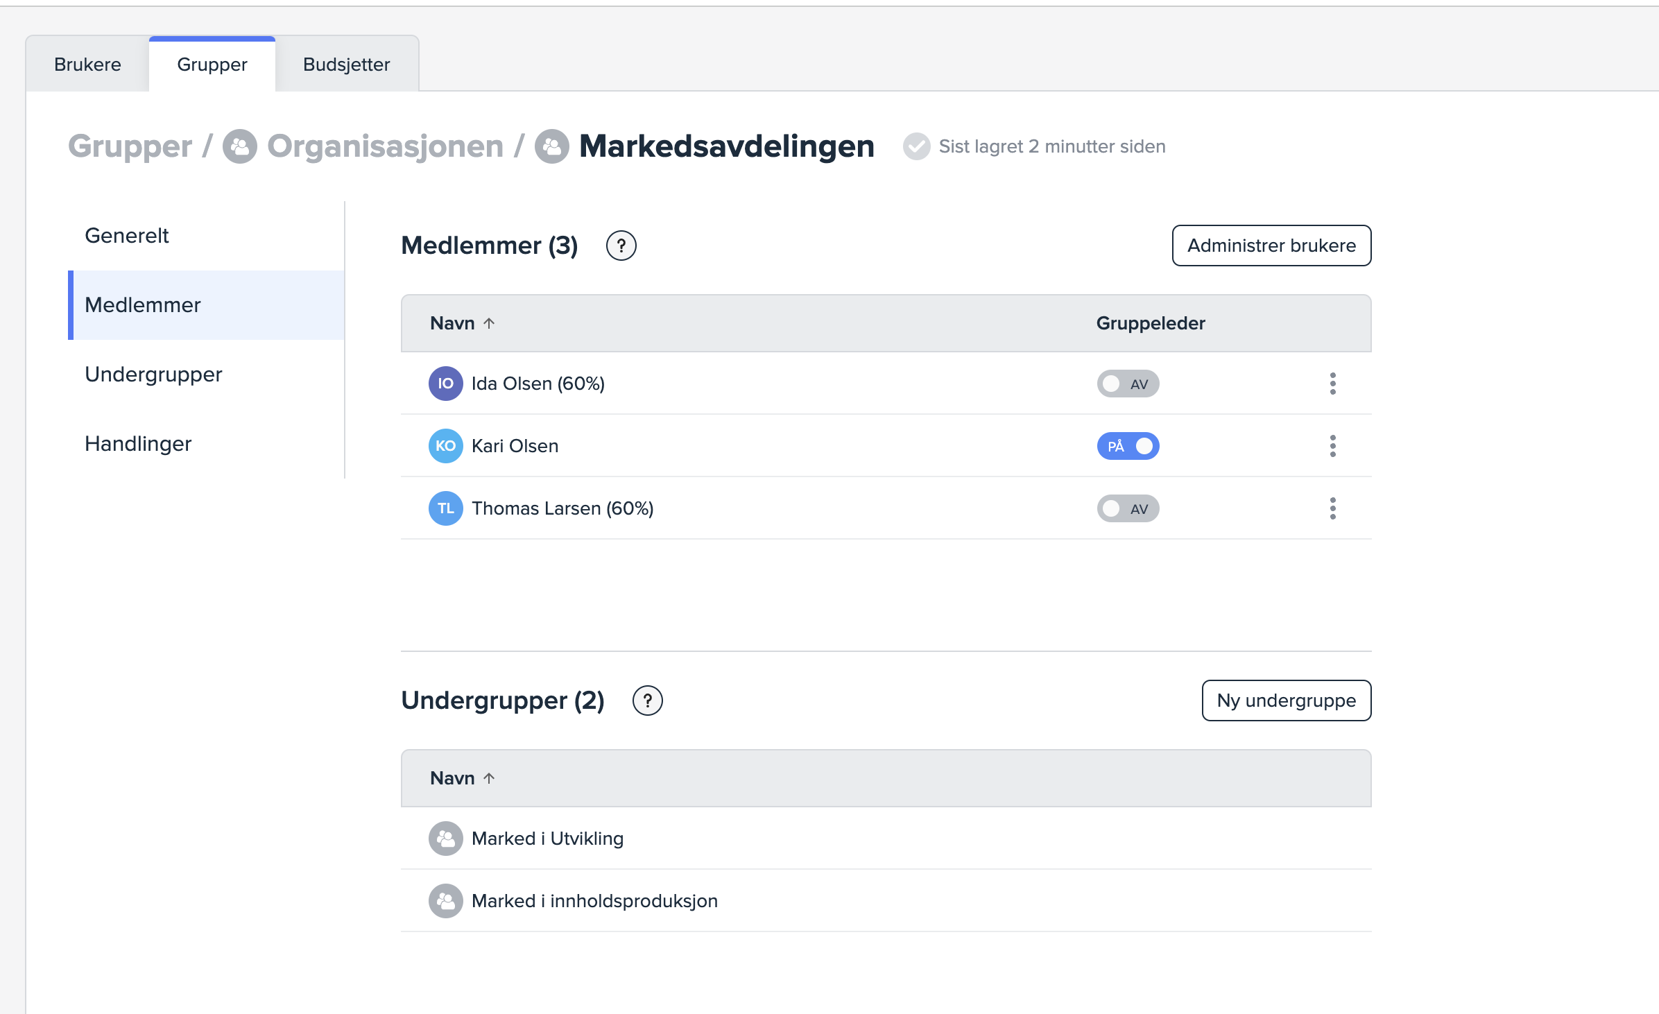Image resolution: width=1659 pixels, height=1014 pixels.
Task: Click the group icon beside Marked i innholdsproduksjon
Action: [445, 901]
